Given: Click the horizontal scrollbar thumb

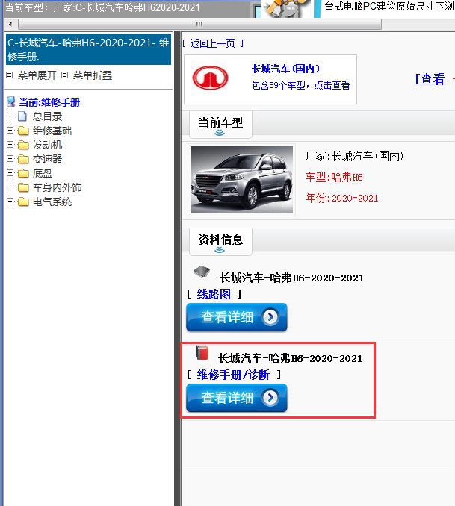Looking at the screenshot, I should click(199, 24).
